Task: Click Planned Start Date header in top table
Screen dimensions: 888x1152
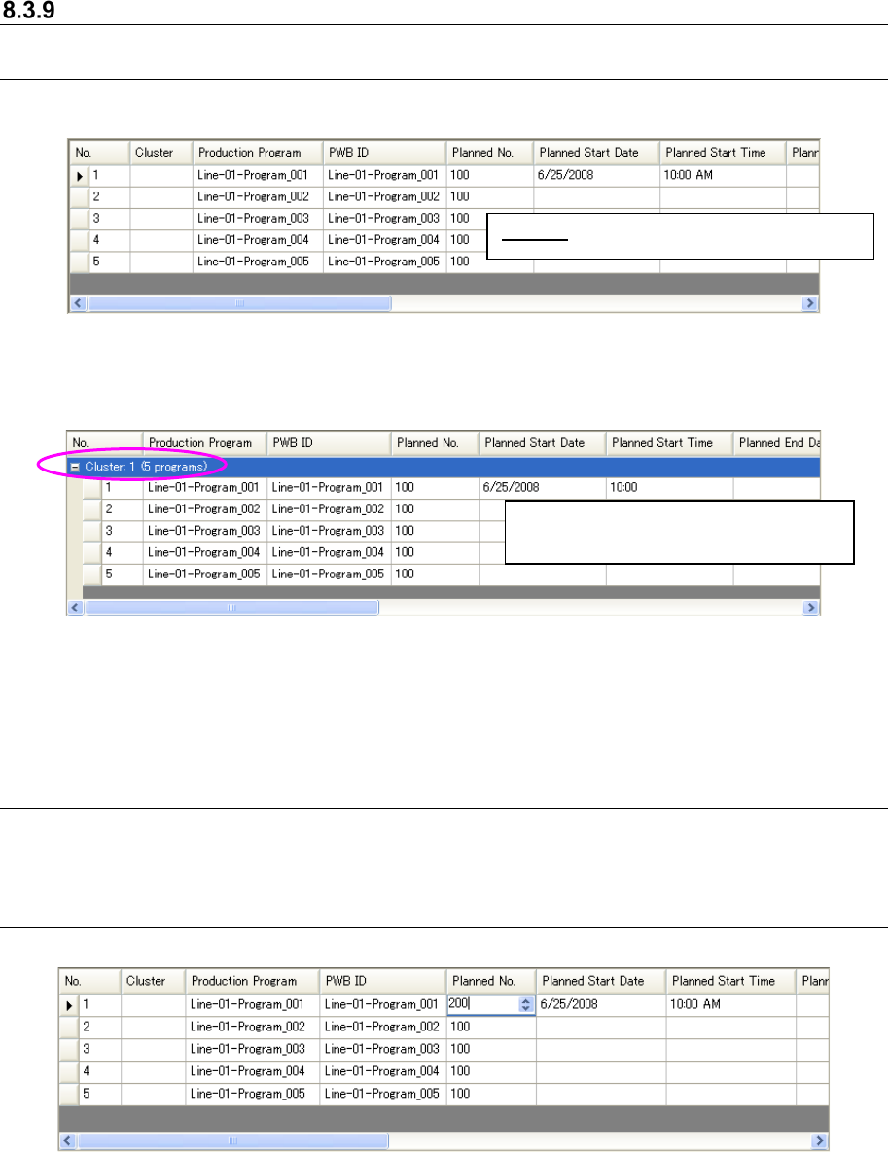Action: (x=597, y=153)
